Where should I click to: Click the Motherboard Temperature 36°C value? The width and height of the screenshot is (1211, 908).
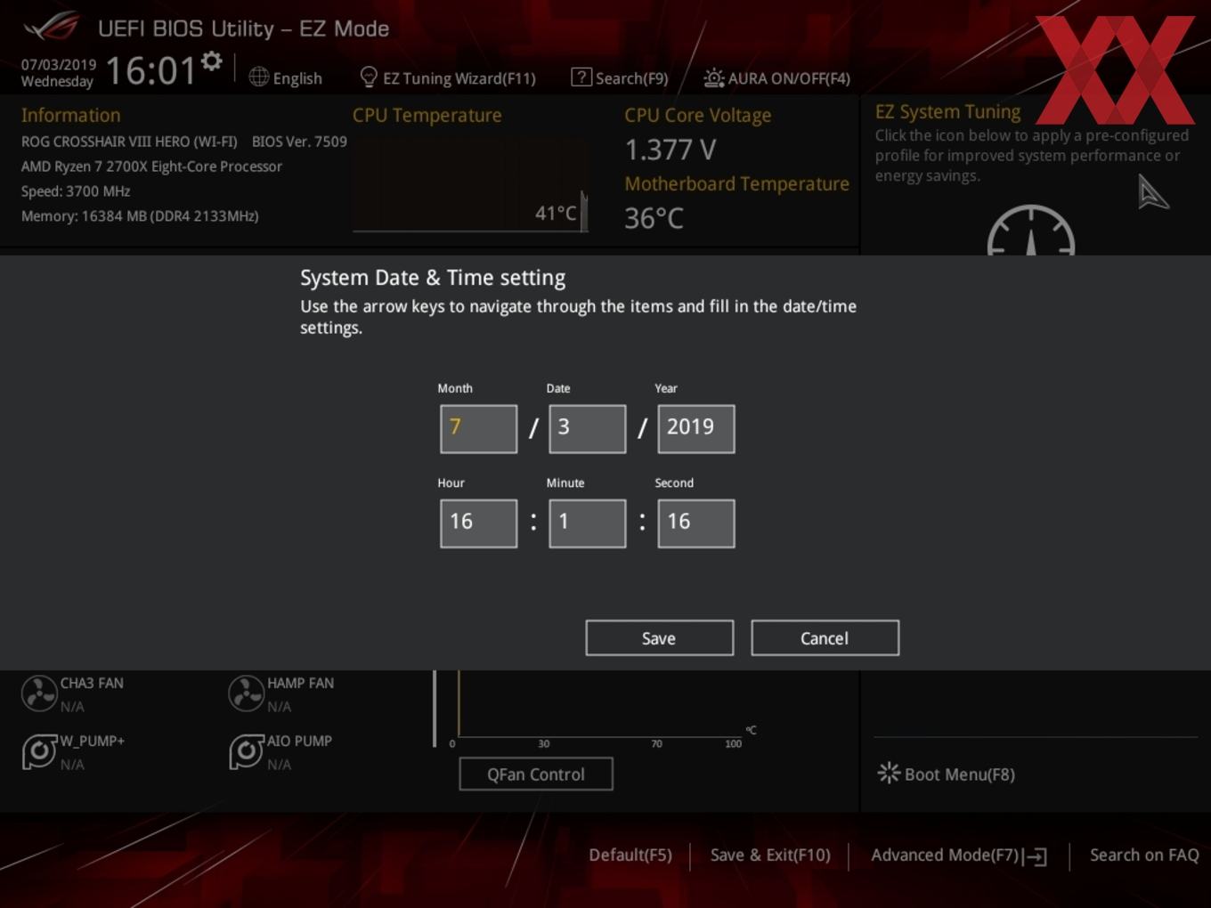point(654,218)
